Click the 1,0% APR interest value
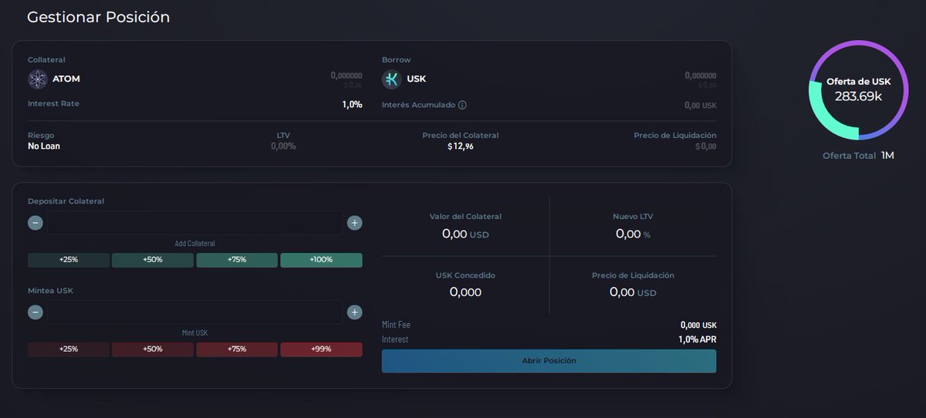The image size is (926, 418). coord(698,339)
